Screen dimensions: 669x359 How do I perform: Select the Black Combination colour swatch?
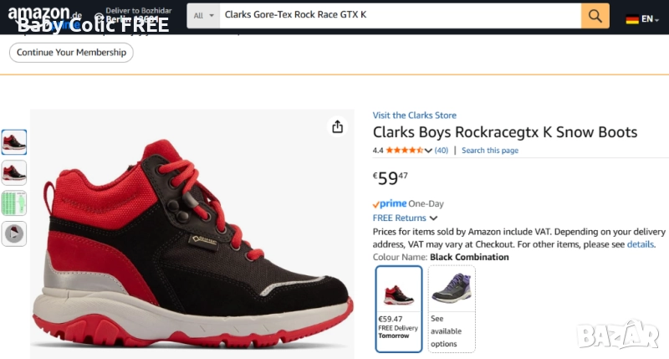pos(399,308)
